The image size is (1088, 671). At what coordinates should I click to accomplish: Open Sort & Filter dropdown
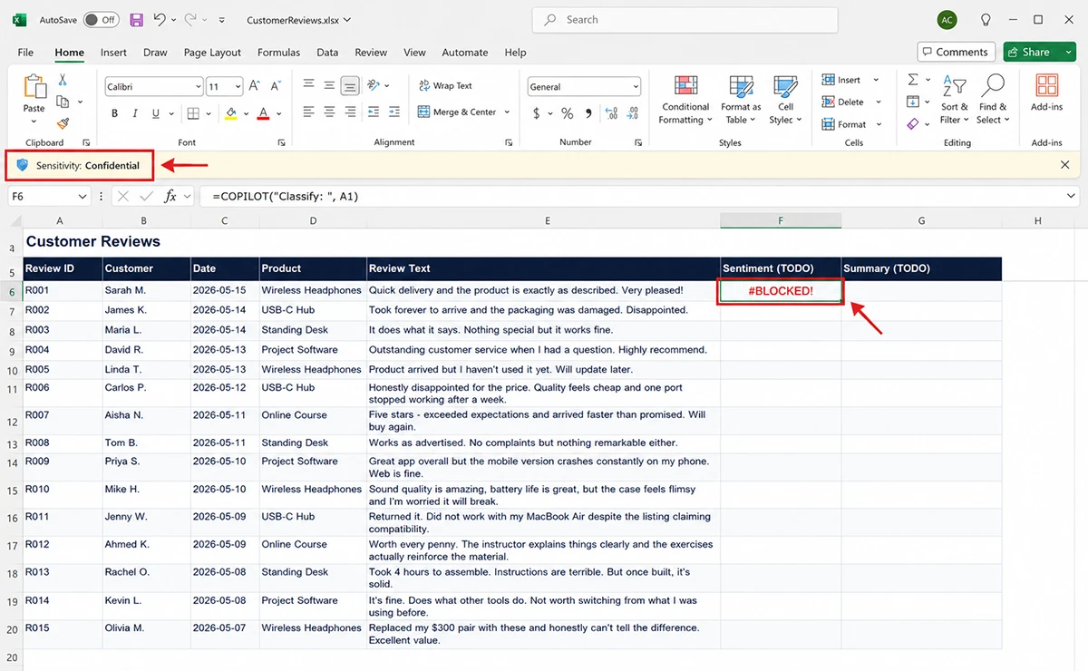point(954,100)
